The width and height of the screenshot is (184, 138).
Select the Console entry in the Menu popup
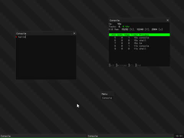(x=107, y=98)
